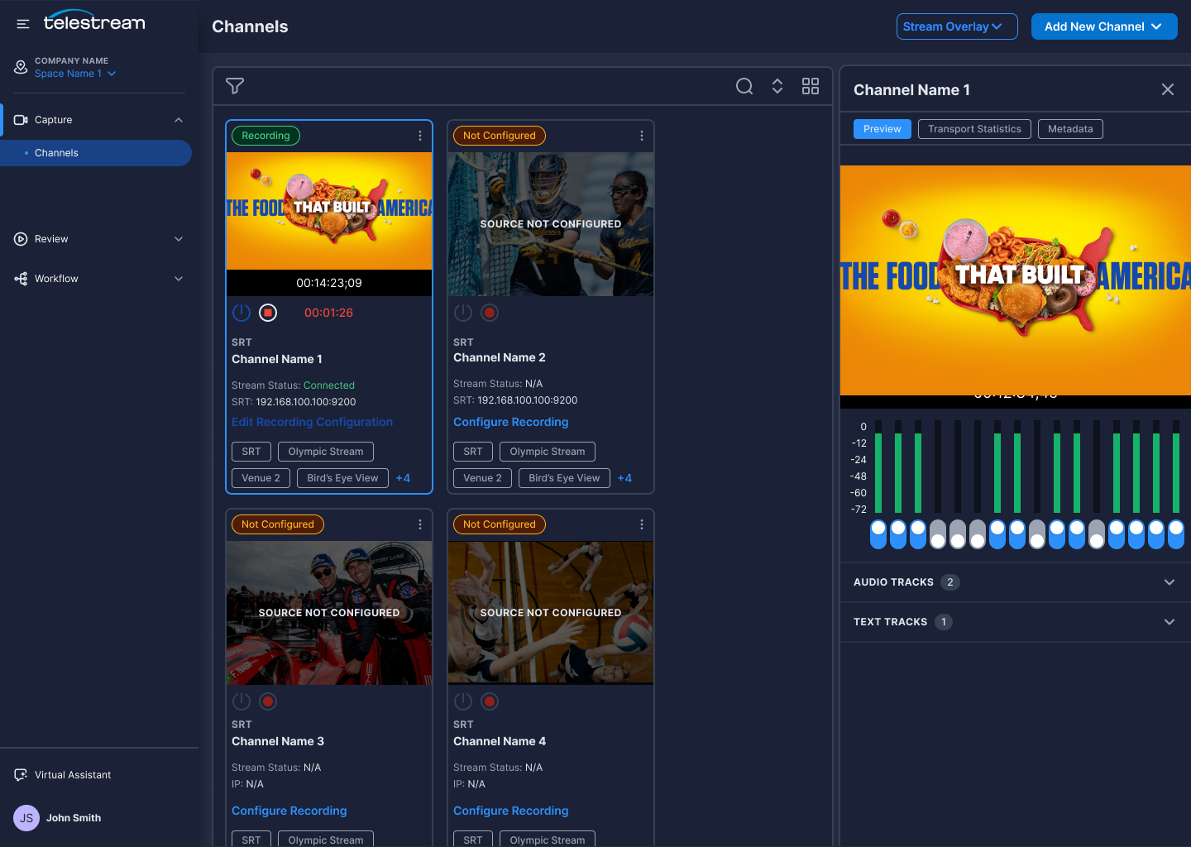
Task: Click the filter funnel icon
Action: click(235, 86)
